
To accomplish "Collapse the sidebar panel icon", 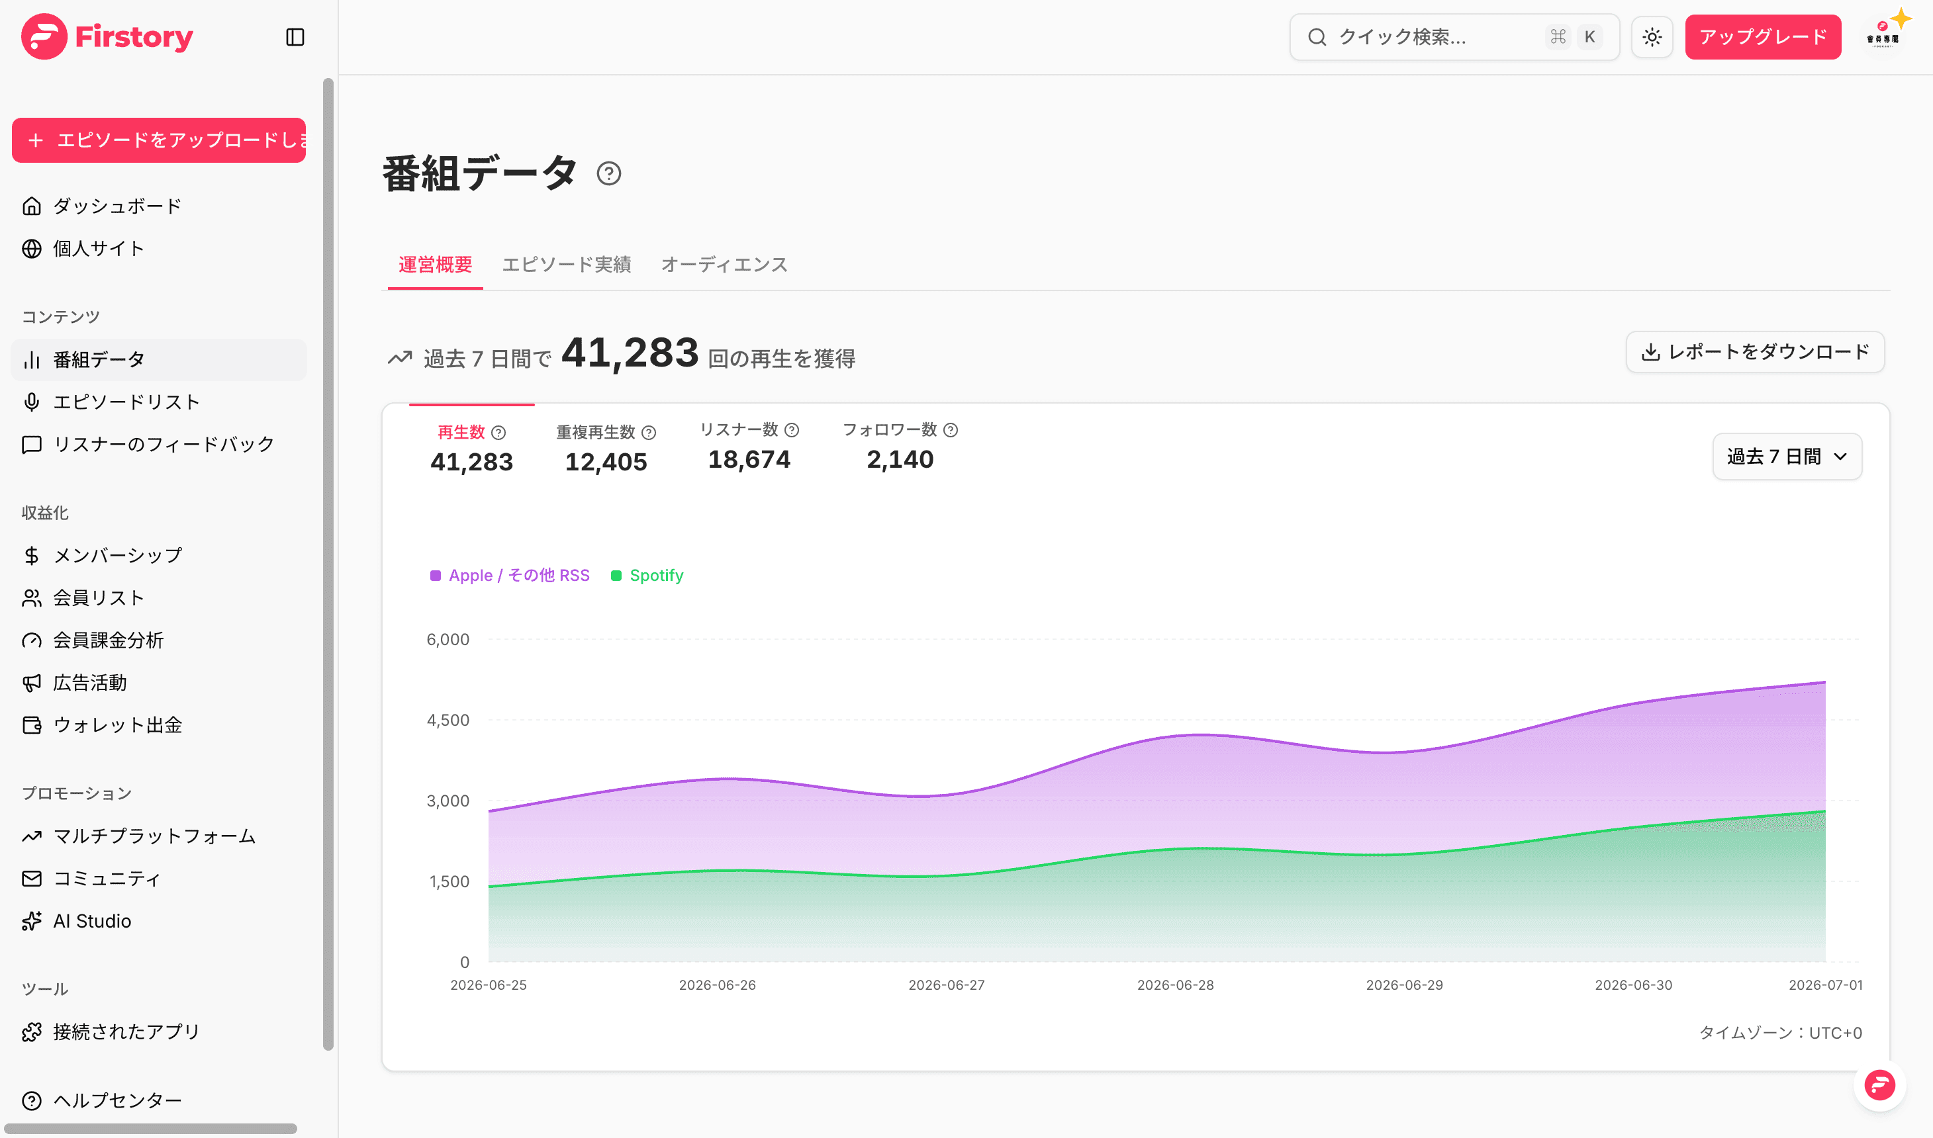I will 295,37.
